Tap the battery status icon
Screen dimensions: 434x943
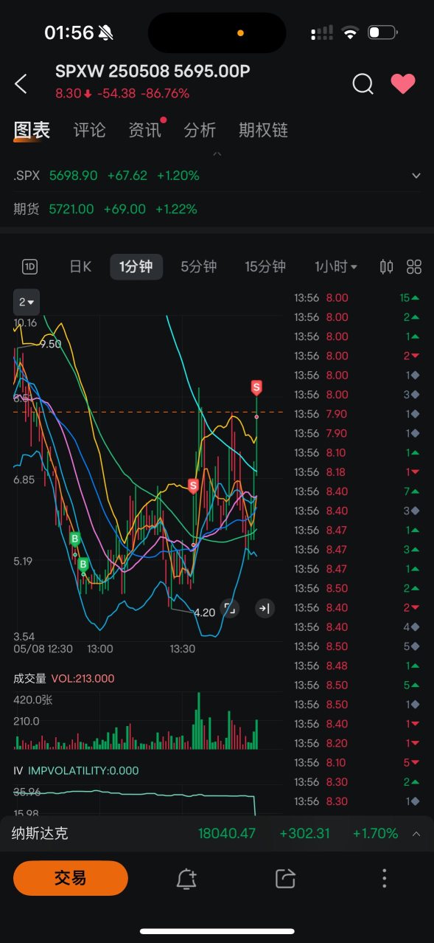(x=382, y=32)
